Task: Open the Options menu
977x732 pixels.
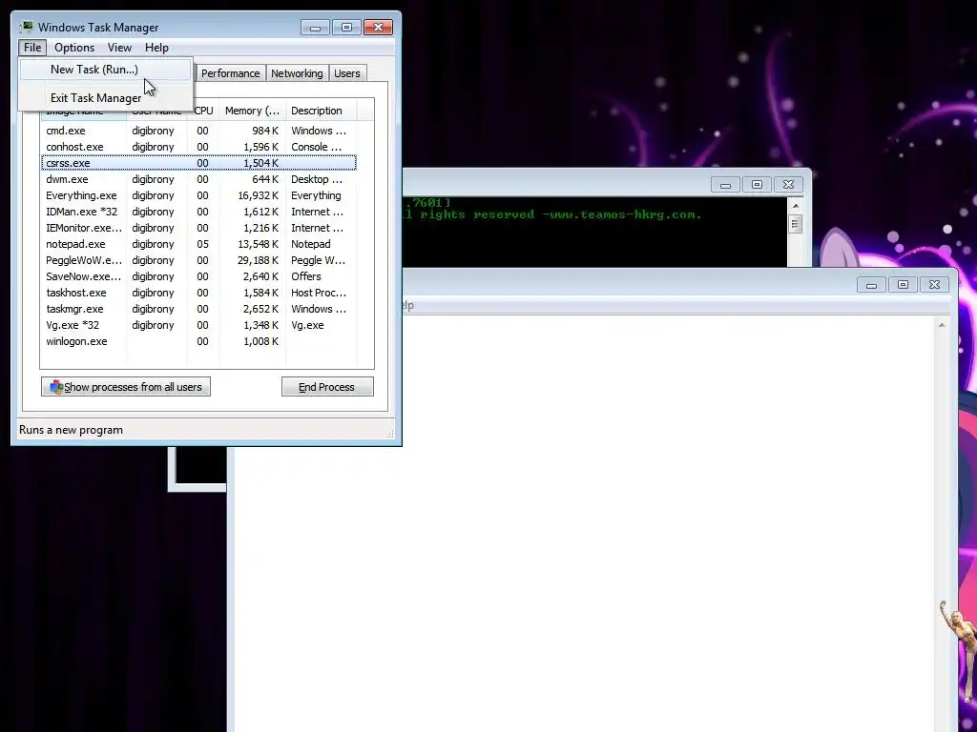Action: (x=74, y=48)
